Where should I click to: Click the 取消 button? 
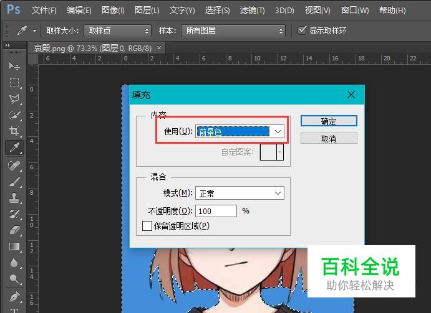[x=329, y=139]
